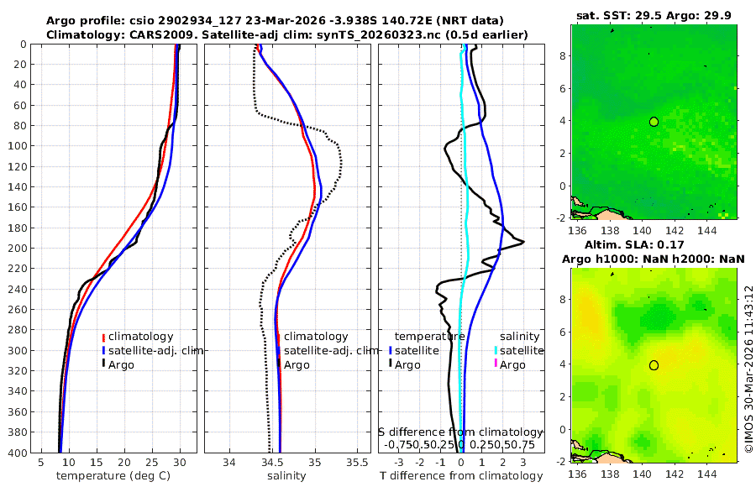Click the red climatology marker in salinity legend
The image size is (756, 487).
click(279, 337)
